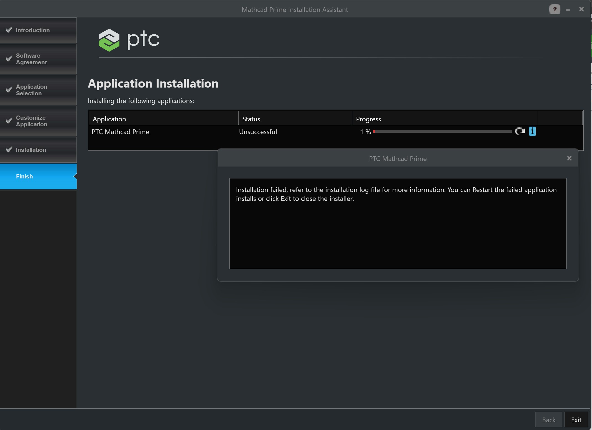The width and height of the screenshot is (592, 430).
Task: Toggle the Application Selection checkmark
Action: (x=9, y=90)
